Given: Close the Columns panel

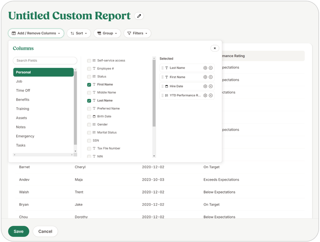Looking at the screenshot, I should [215, 48].
